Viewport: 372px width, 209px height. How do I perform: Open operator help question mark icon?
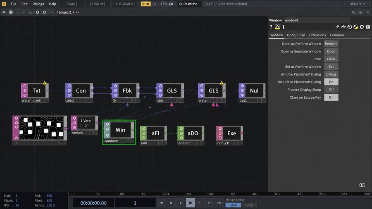point(271,27)
